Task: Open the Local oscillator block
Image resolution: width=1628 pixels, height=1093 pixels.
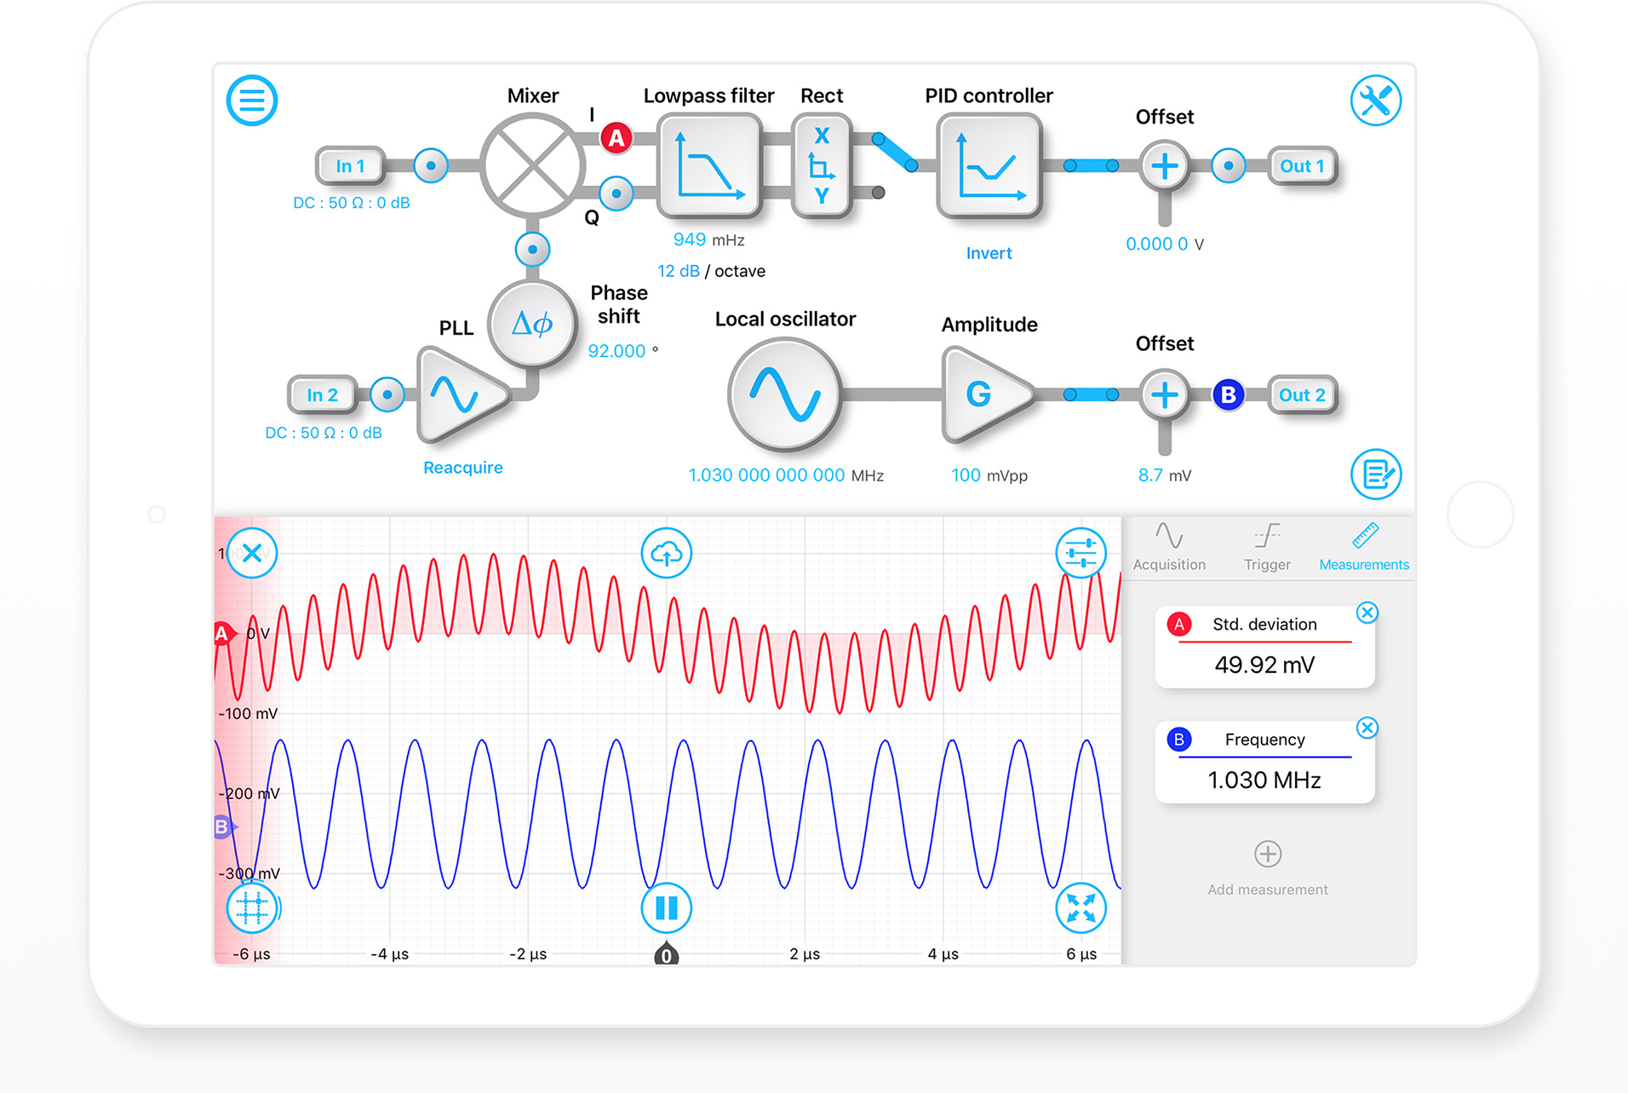Action: coord(785,394)
